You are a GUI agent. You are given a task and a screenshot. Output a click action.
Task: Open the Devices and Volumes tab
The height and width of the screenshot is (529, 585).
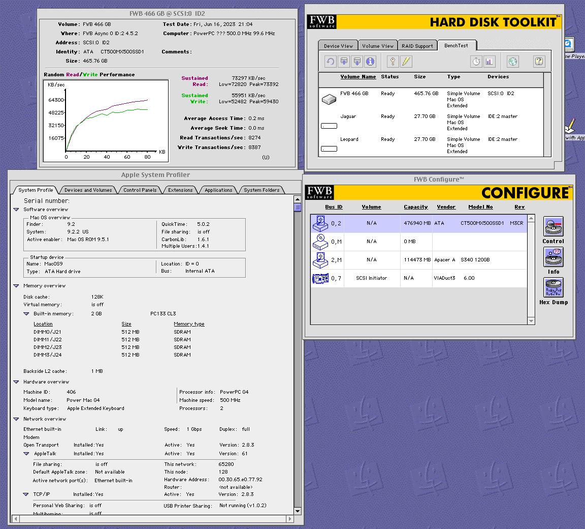pyautogui.click(x=88, y=190)
